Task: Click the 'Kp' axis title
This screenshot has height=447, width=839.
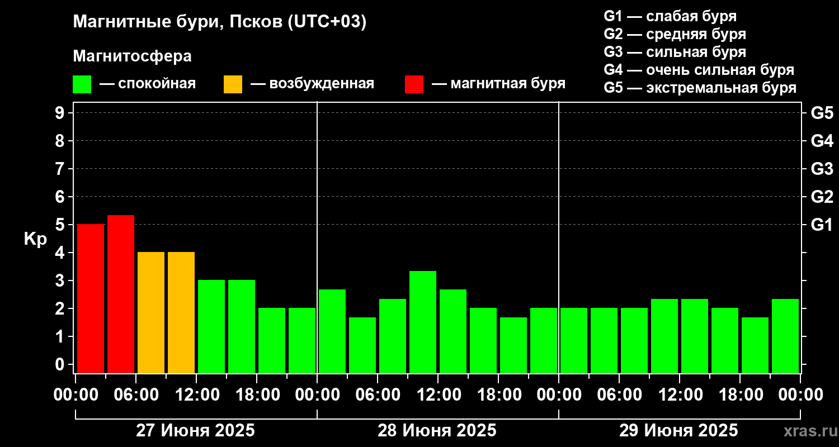Action: point(35,239)
